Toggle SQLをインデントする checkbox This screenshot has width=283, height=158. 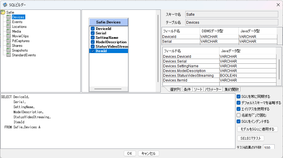coord(239,121)
